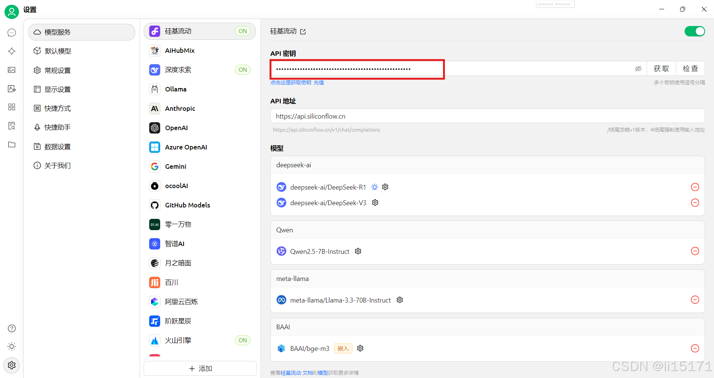Open the agents star sidebar icon
Viewport: 714px width, 378px height.
tap(12, 51)
